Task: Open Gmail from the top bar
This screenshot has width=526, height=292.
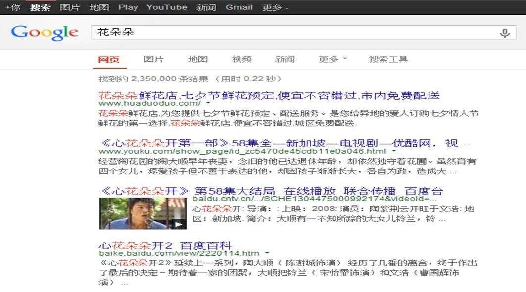Action: pyautogui.click(x=239, y=7)
